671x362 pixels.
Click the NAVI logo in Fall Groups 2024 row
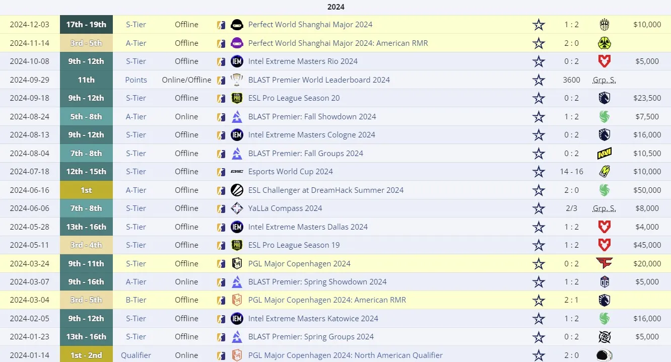pyautogui.click(x=605, y=154)
